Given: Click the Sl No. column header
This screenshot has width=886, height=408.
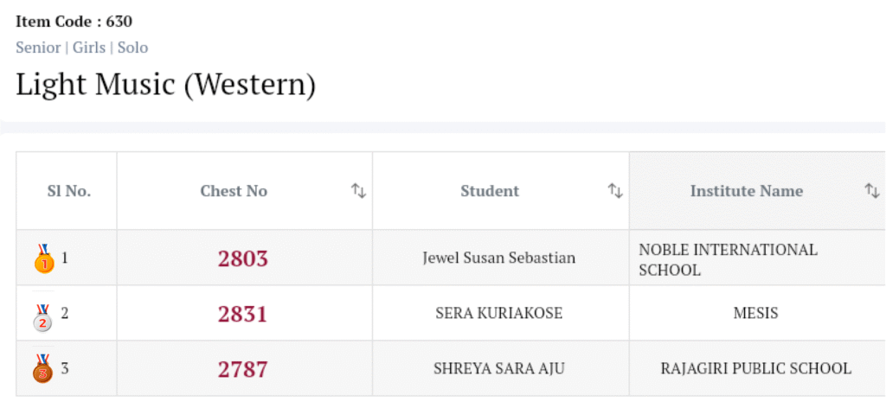Looking at the screenshot, I should click(68, 191).
